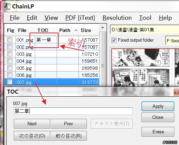Click the TOC title text input field

73,111
